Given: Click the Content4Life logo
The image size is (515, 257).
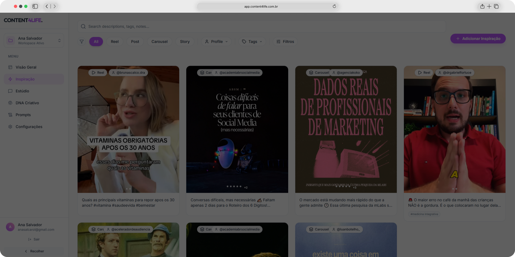Looking at the screenshot, I should (23, 20).
